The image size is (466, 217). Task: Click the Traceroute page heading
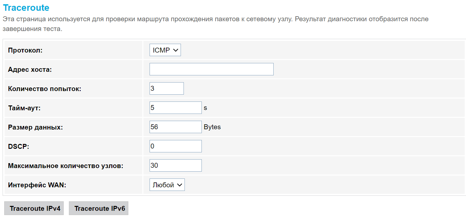[x=26, y=8]
